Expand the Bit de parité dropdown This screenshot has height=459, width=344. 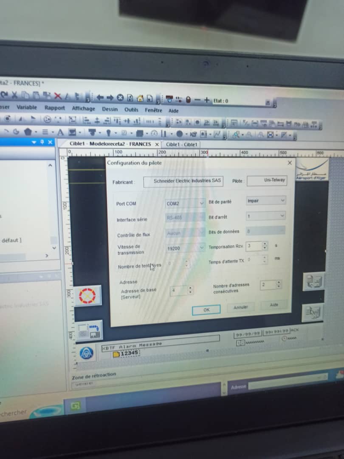pos(282,200)
